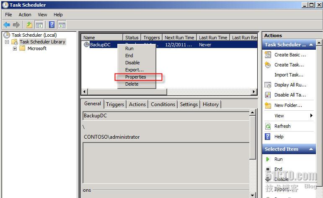The width and height of the screenshot is (323, 198).
Task: Choose Run from the context menu
Action: 137,48
